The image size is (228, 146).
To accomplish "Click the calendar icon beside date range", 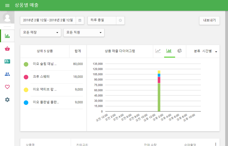I will (x=80, y=20).
